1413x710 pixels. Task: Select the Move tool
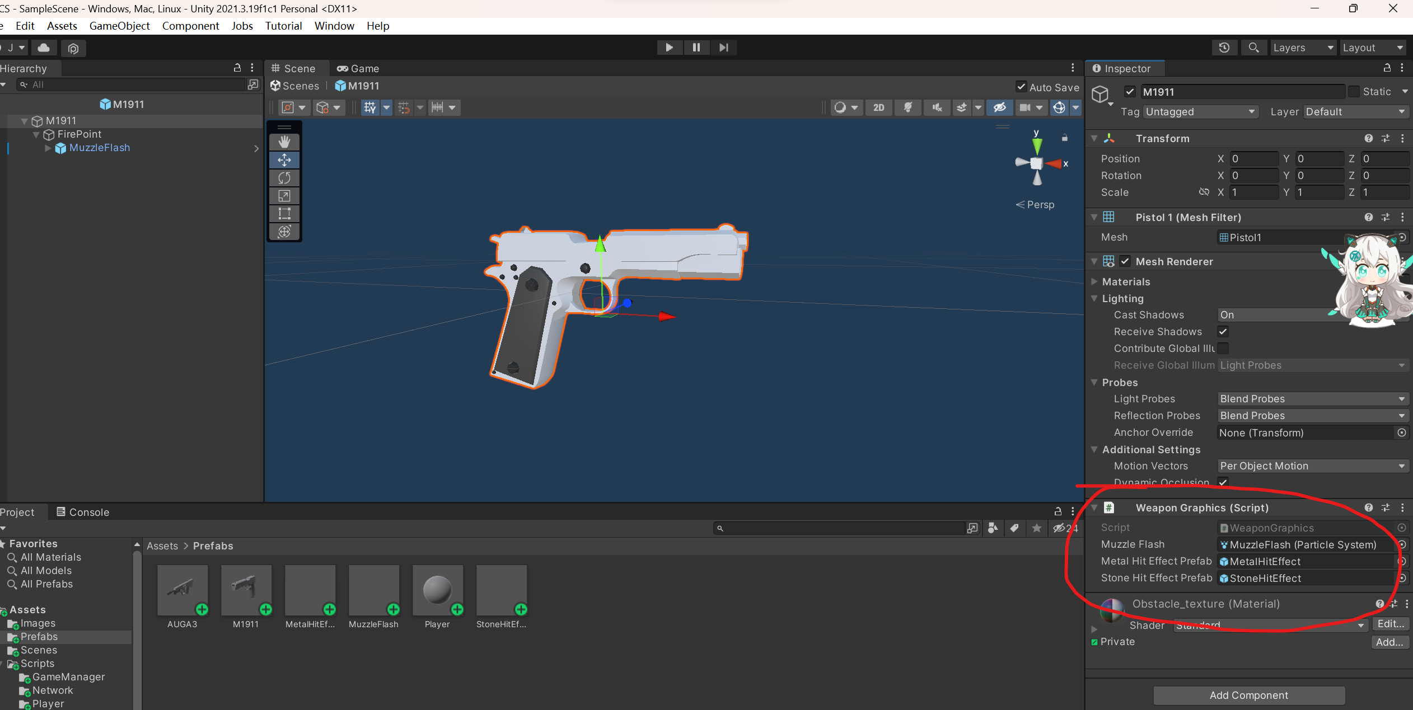[x=284, y=160]
